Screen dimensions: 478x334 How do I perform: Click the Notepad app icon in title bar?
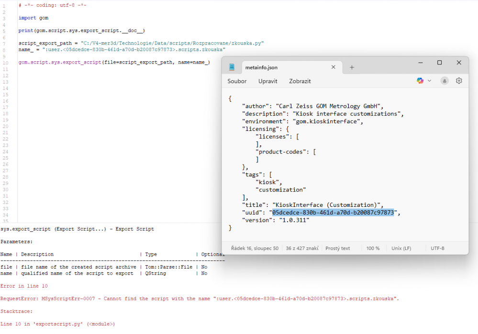click(x=232, y=67)
